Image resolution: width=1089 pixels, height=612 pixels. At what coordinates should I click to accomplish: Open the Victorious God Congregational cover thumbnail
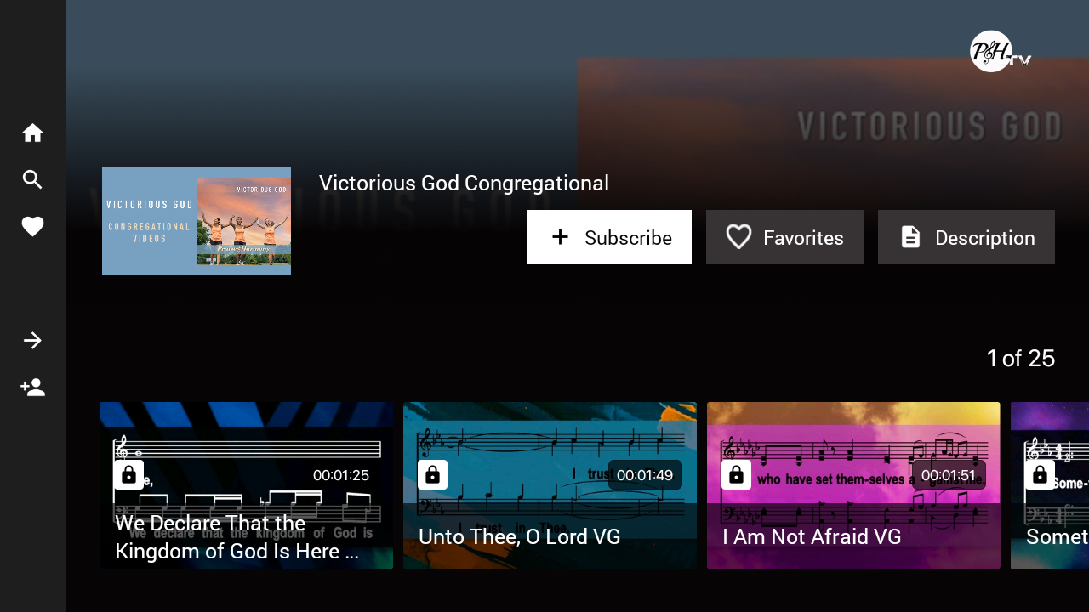click(x=197, y=221)
